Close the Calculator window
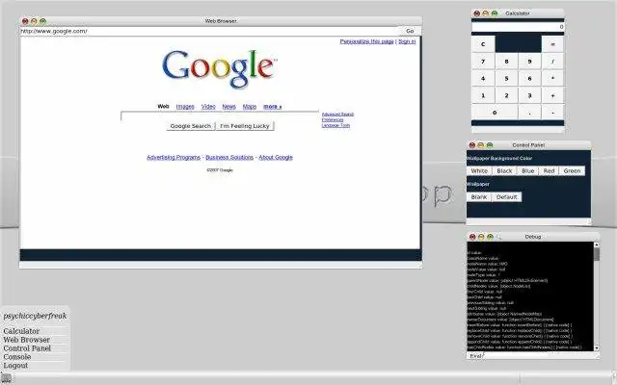This screenshot has height=385, width=617. [477, 13]
